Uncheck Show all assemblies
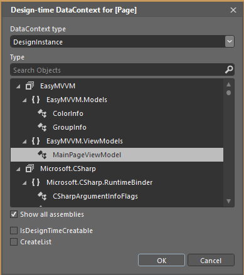 (14, 214)
